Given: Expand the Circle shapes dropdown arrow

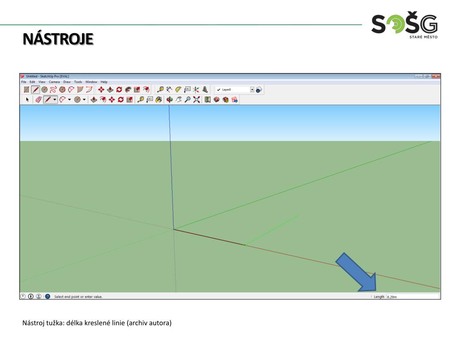Looking at the screenshot, I should tap(84, 100).
